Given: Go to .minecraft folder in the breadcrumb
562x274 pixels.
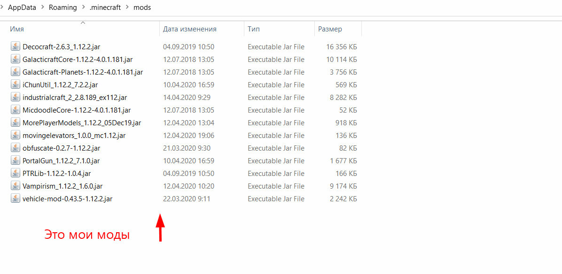Looking at the screenshot, I should [105, 8].
